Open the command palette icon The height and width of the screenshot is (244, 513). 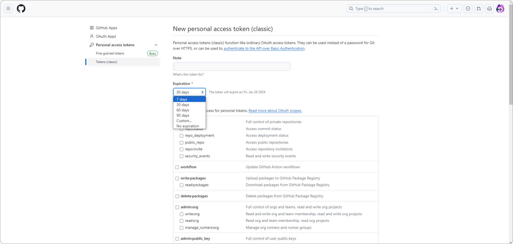point(436,9)
